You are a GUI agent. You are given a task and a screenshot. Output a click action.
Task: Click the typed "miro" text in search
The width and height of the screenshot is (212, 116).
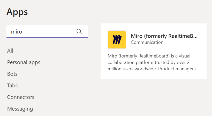pyautogui.click(x=17, y=32)
